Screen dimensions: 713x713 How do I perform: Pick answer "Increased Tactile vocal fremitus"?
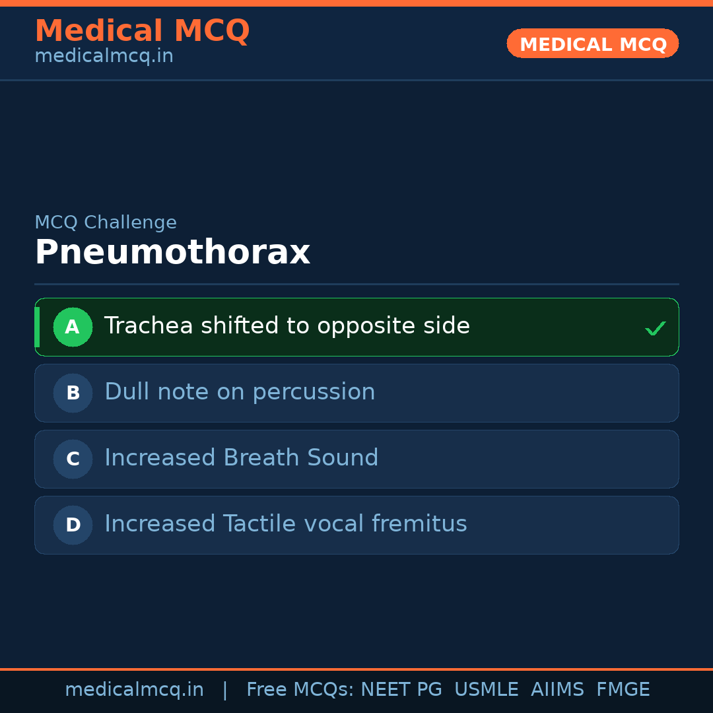pyautogui.click(x=285, y=524)
